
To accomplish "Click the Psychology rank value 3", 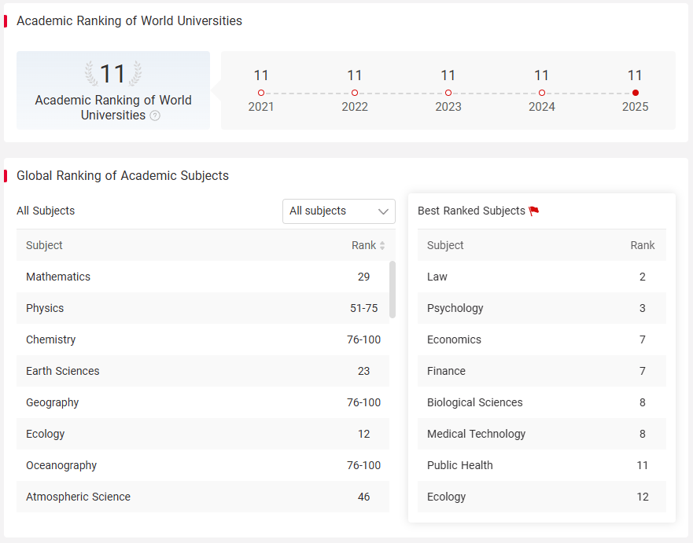I will tap(643, 308).
